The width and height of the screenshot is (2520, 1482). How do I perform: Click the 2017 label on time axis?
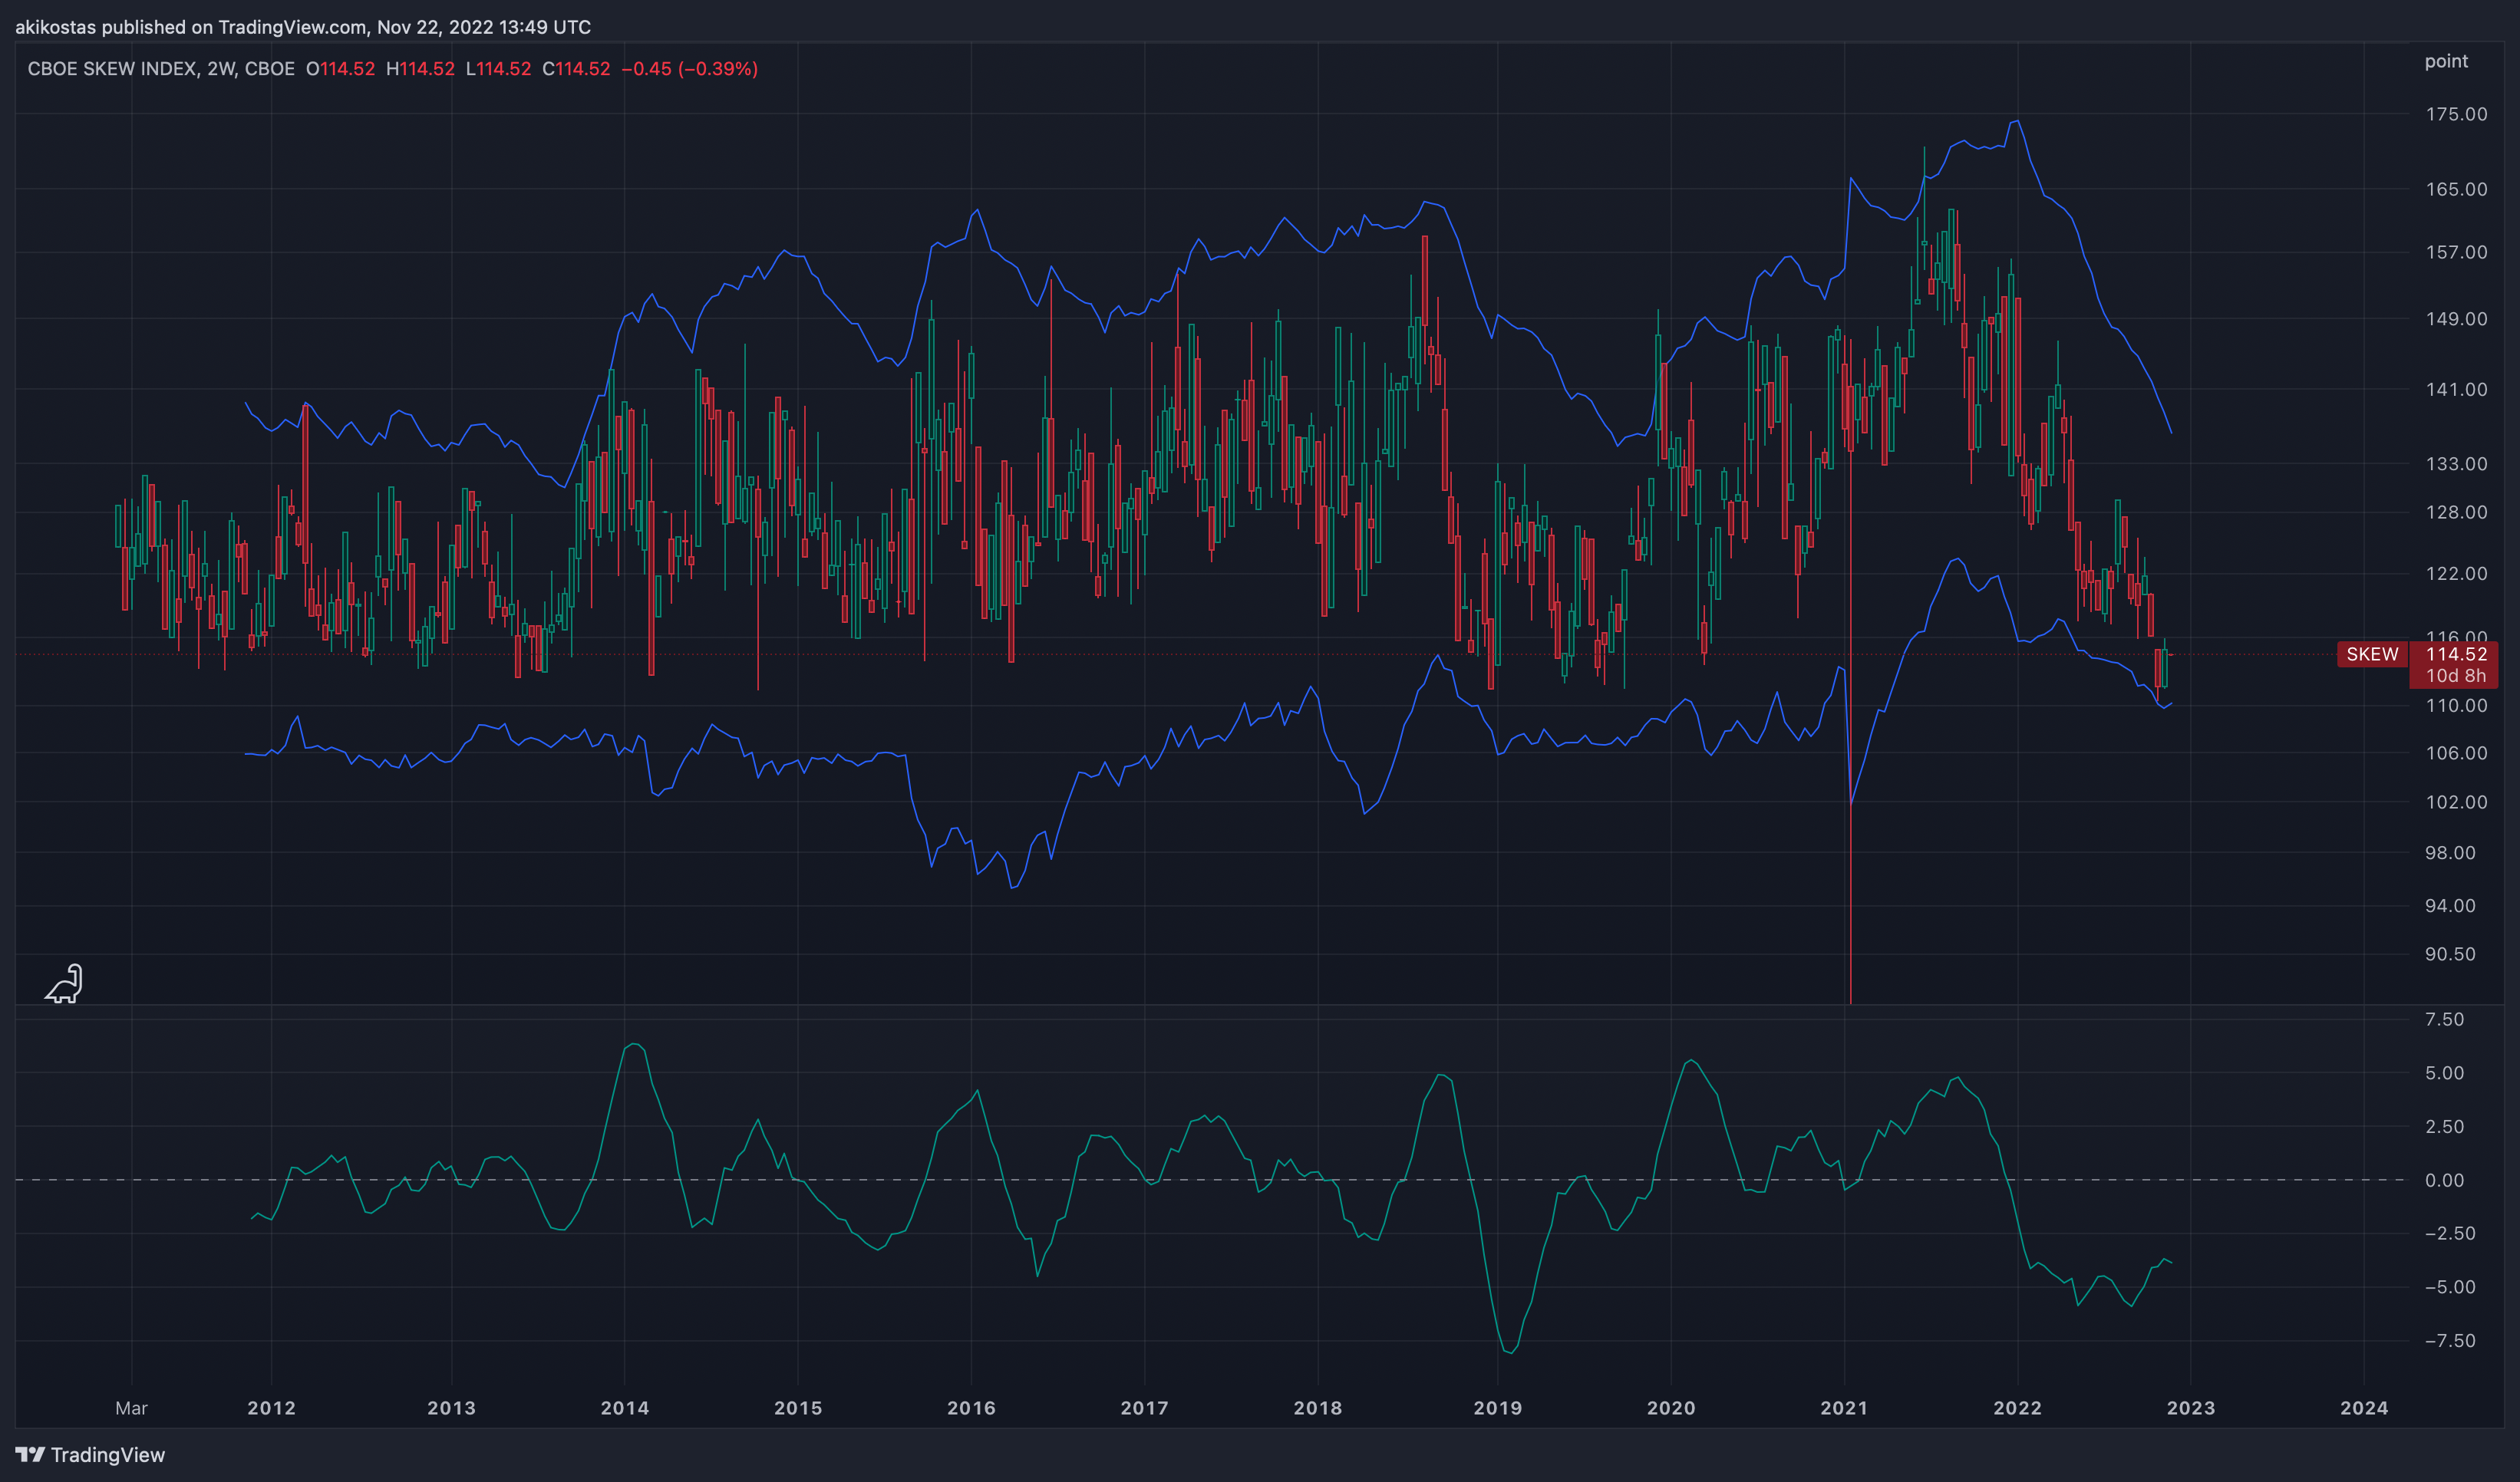coord(1145,1408)
